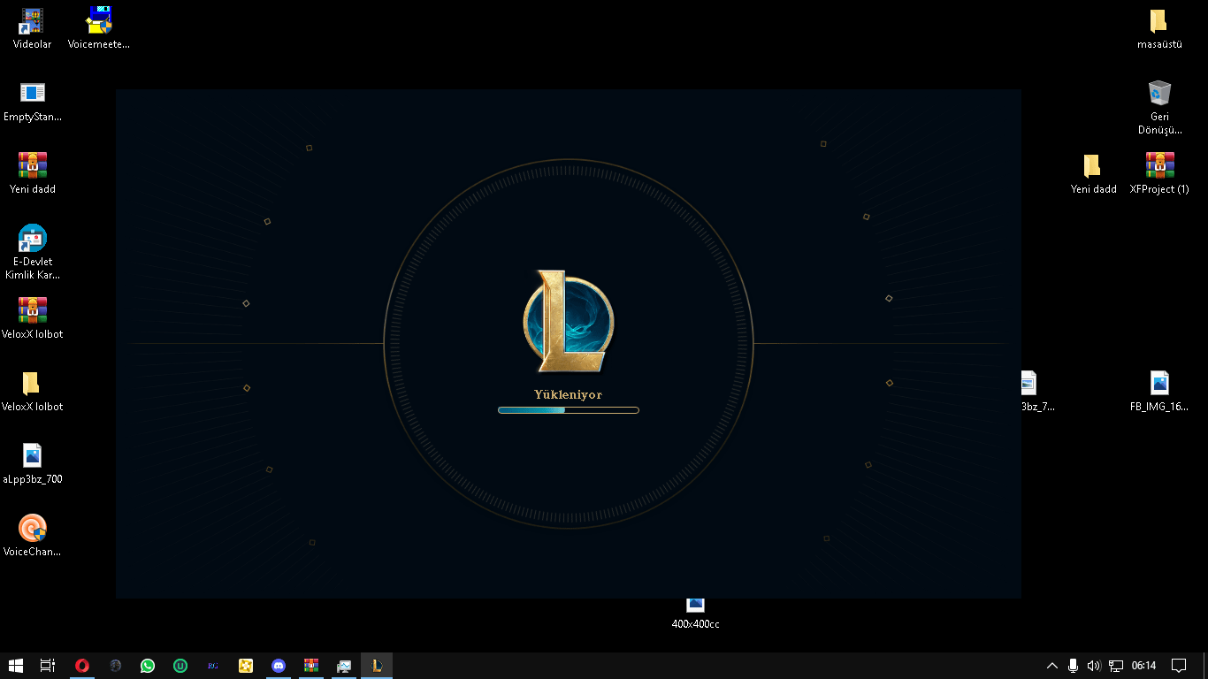Open the volume control in system tray
The width and height of the screenshot is (1208, 679).
(1094, 666)
